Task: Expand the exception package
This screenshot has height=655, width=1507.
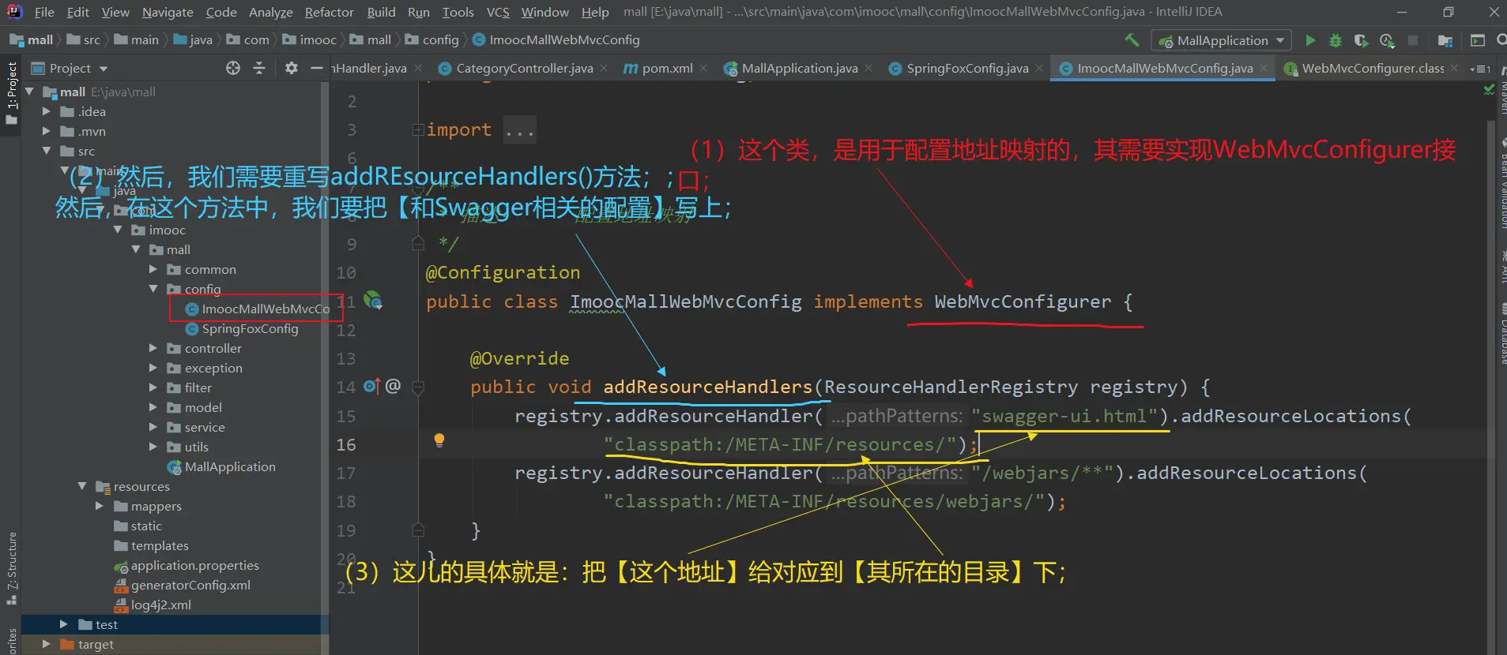Action: click(153, 368)
